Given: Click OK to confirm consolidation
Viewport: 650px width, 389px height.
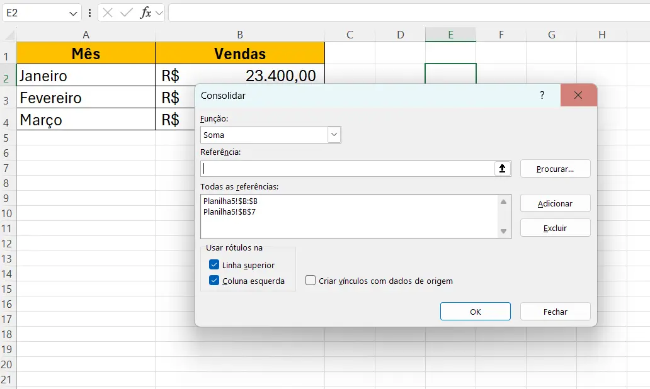Looking at the screenshot, I should point(475,311).
